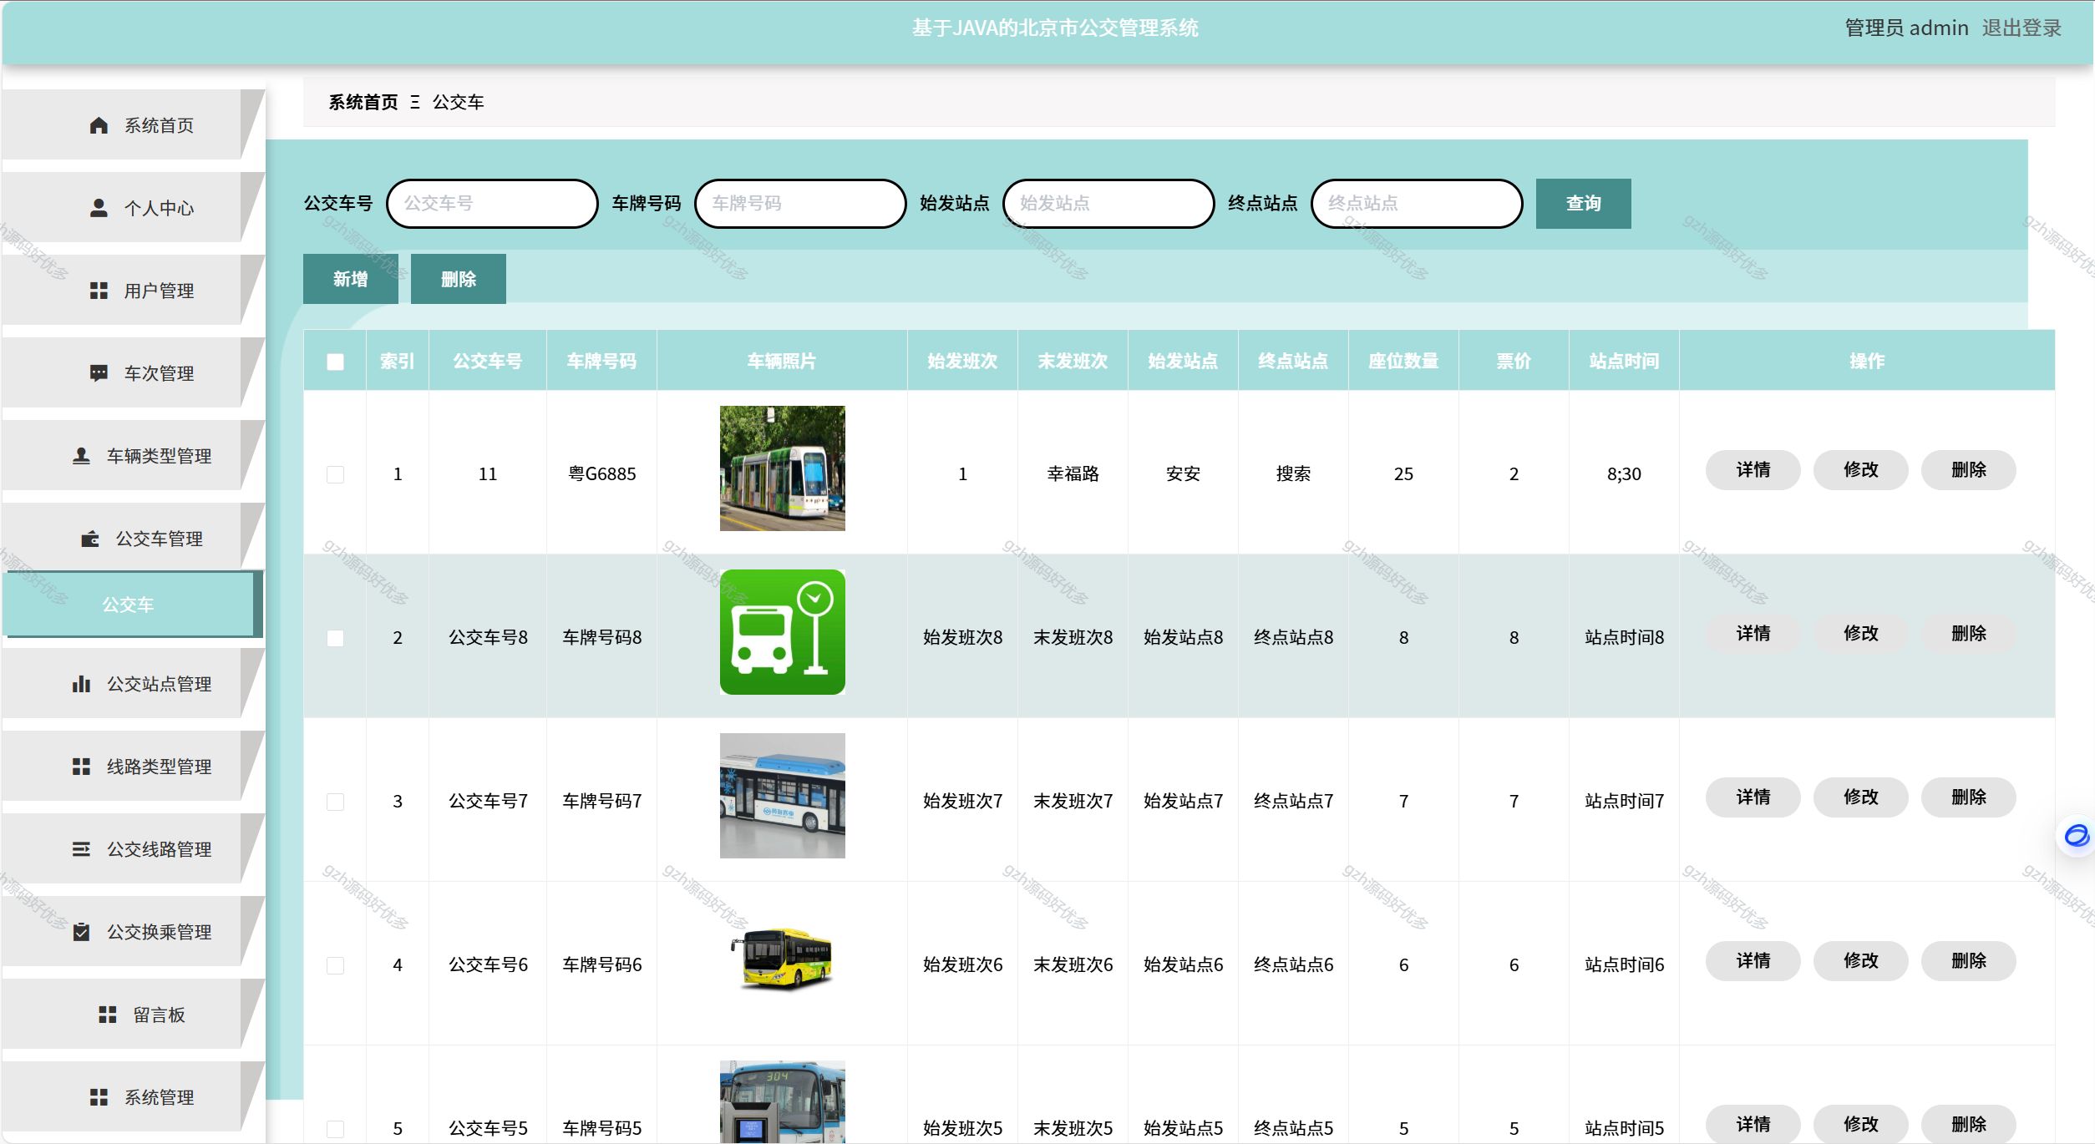Open 留言板 sidebar menu
The image size is (2095, 1144).
(x=133, y=1014)
